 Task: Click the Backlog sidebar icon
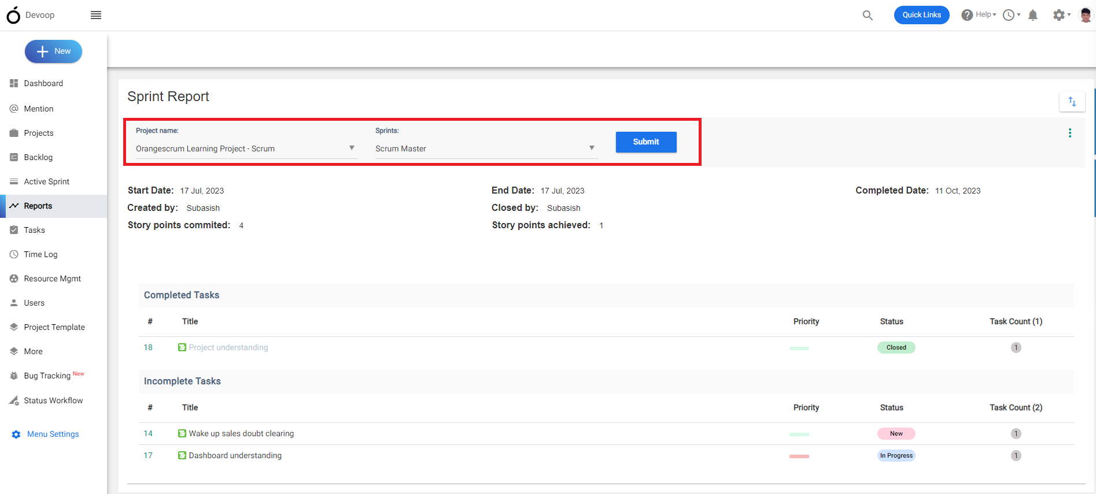coord(14,157)
